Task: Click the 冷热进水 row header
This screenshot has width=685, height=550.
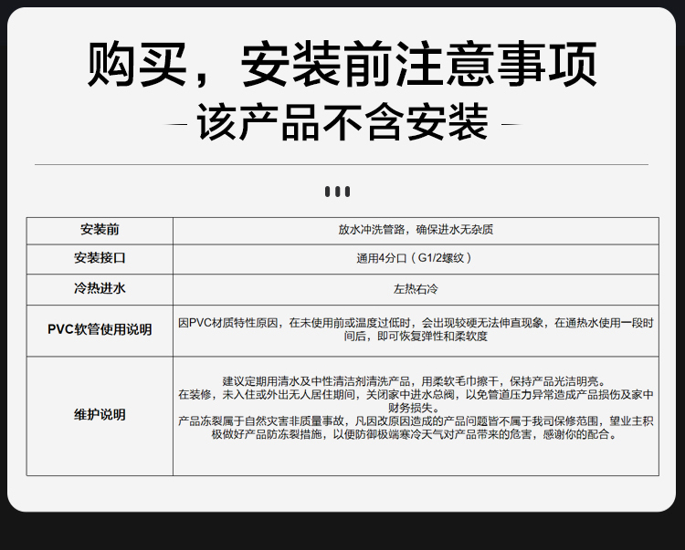Action: click(x=100, y=288)
